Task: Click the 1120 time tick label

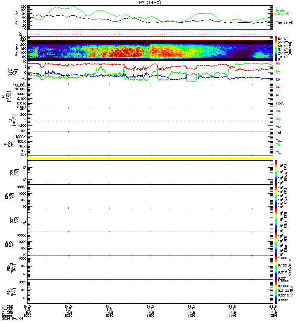Action: pos(191,315)
